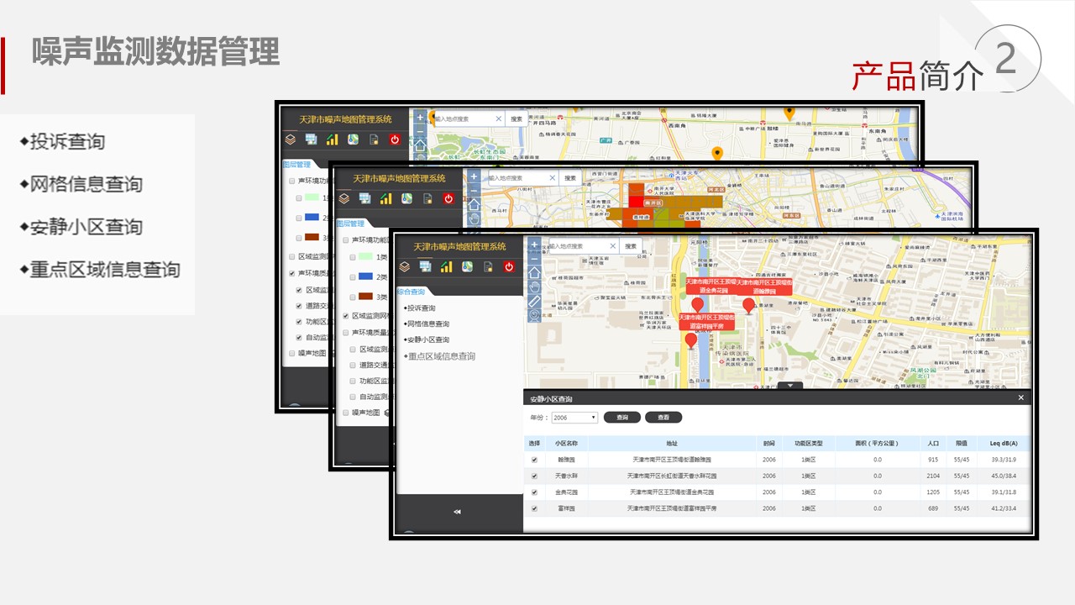
Task: Click the red power icon in the front window
Action: point(508,267)
